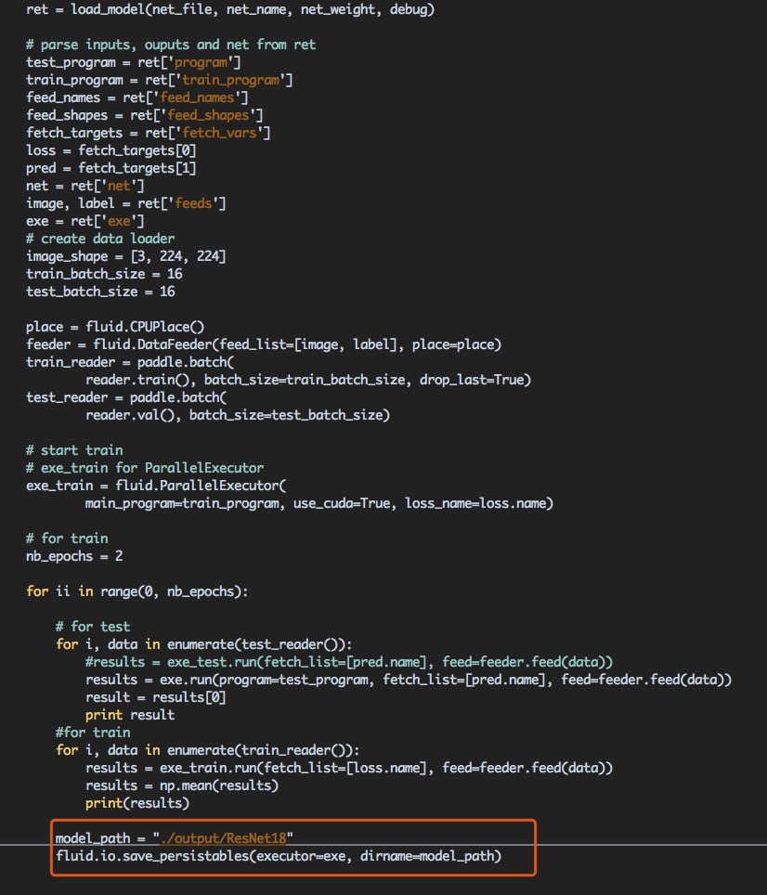The image size is (767, 895).
Task: Click the 'train_program' string key line
Action: (x=159, y=80)
